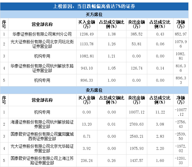Click net amount -10077.12

181,112
